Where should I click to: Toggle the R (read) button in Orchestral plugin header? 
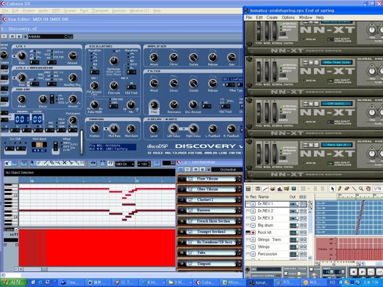(196, 170)
